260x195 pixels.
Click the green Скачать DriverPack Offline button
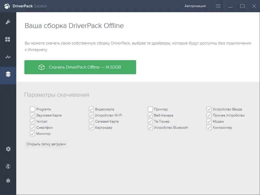(x=80, y=67)
